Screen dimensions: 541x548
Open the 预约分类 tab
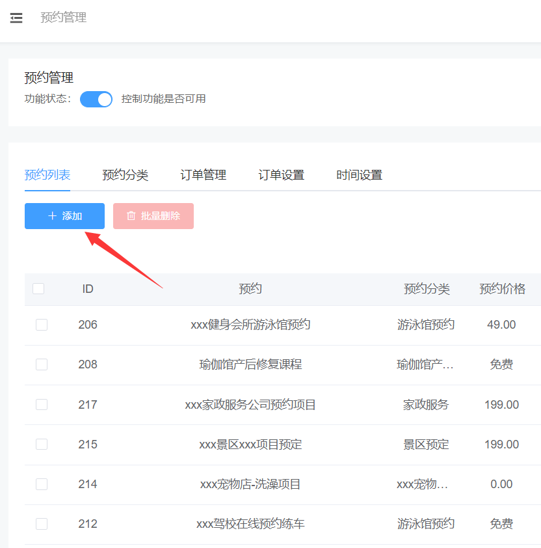125,174
